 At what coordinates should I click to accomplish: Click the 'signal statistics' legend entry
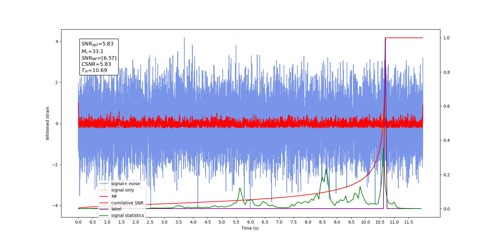tap(122, 215)
